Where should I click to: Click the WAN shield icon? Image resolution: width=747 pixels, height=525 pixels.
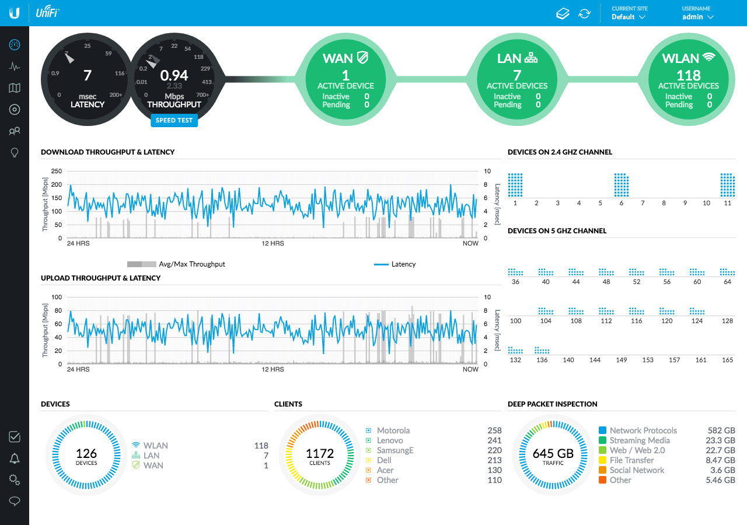tap(362, 58)
